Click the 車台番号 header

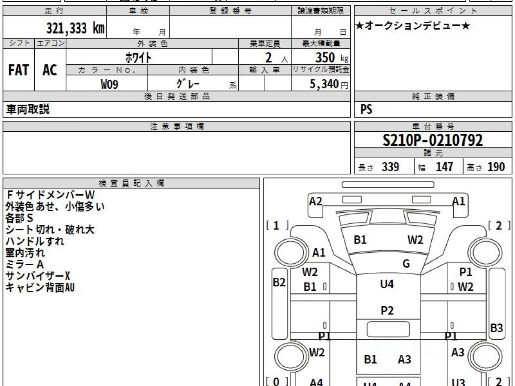[x=433, y=127]
